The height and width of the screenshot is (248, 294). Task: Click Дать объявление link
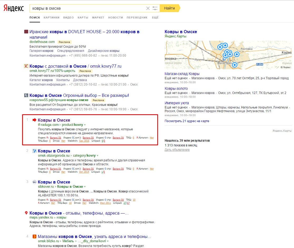coord(177,150)
